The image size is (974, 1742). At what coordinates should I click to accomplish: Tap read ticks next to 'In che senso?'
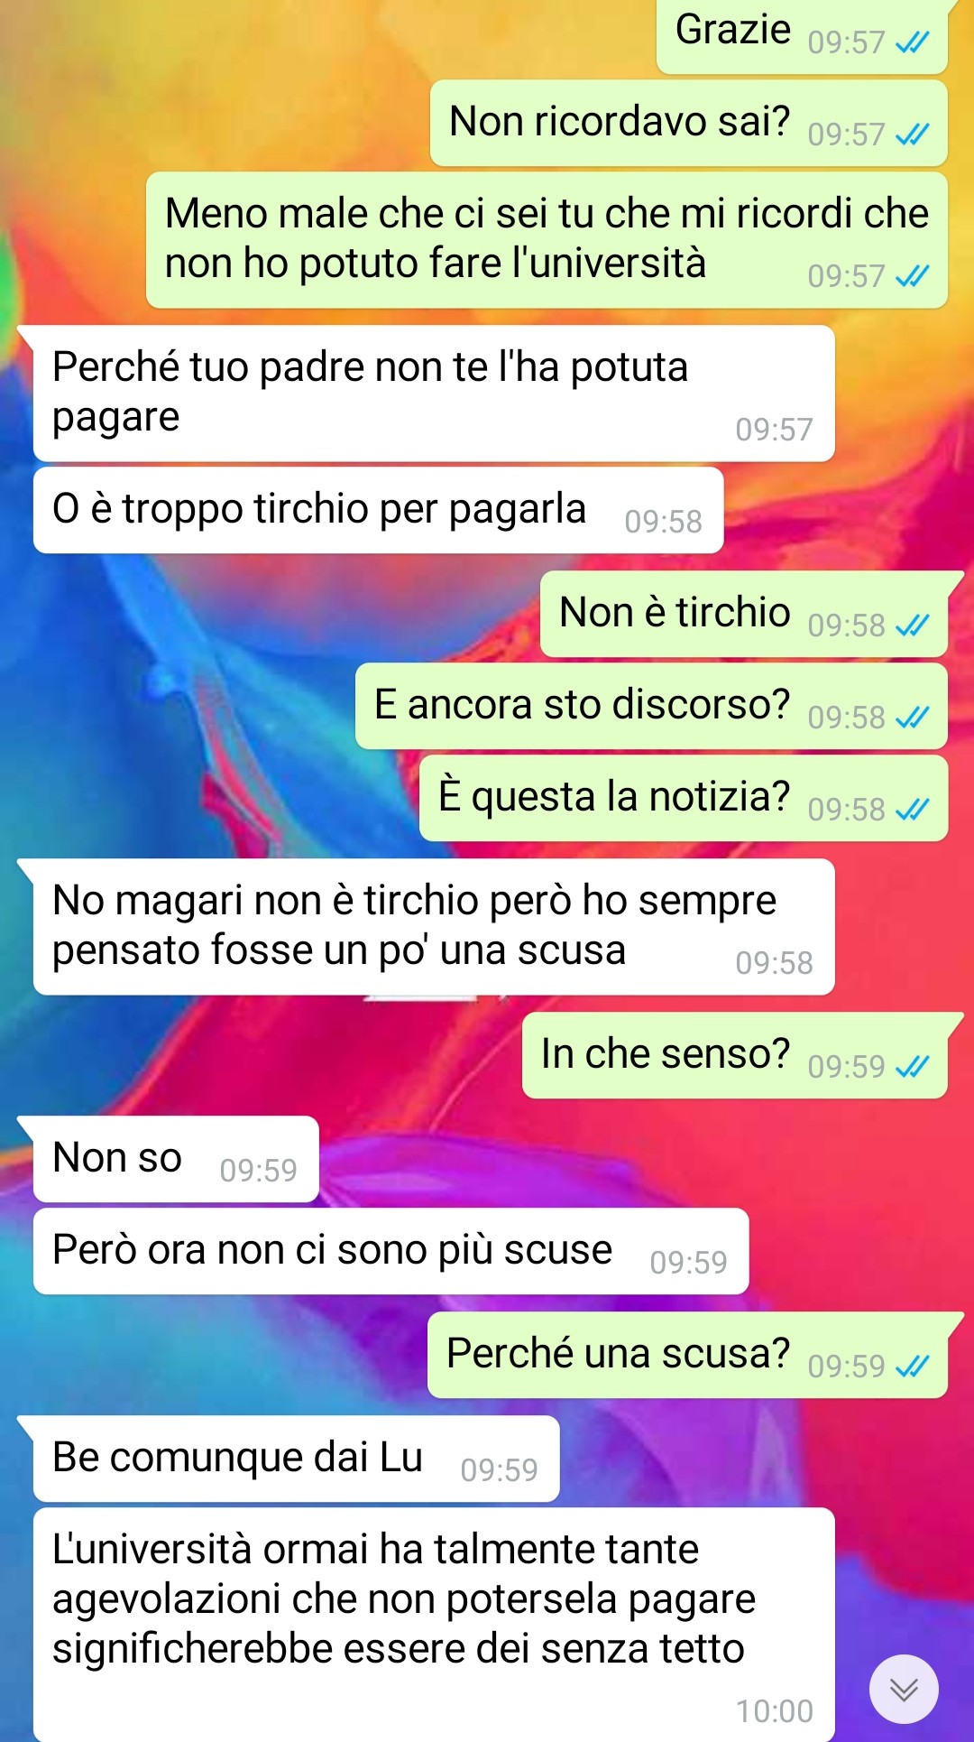pos(912,1067)
